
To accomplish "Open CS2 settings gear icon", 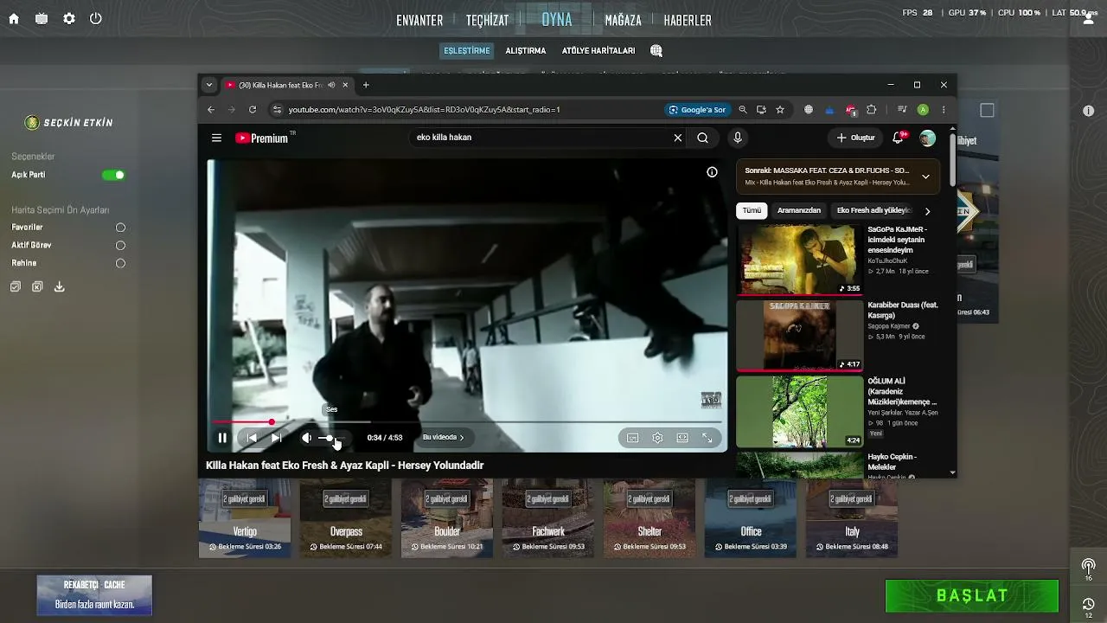I will coord(69,19).
